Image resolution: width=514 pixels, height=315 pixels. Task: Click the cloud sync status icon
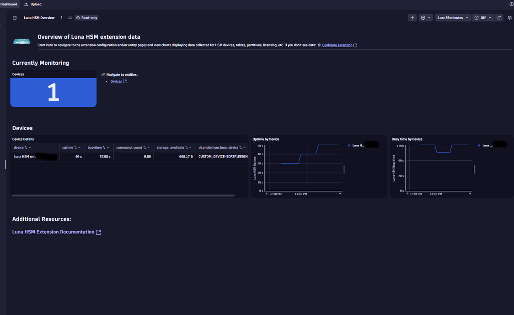[x=70, y=18]
